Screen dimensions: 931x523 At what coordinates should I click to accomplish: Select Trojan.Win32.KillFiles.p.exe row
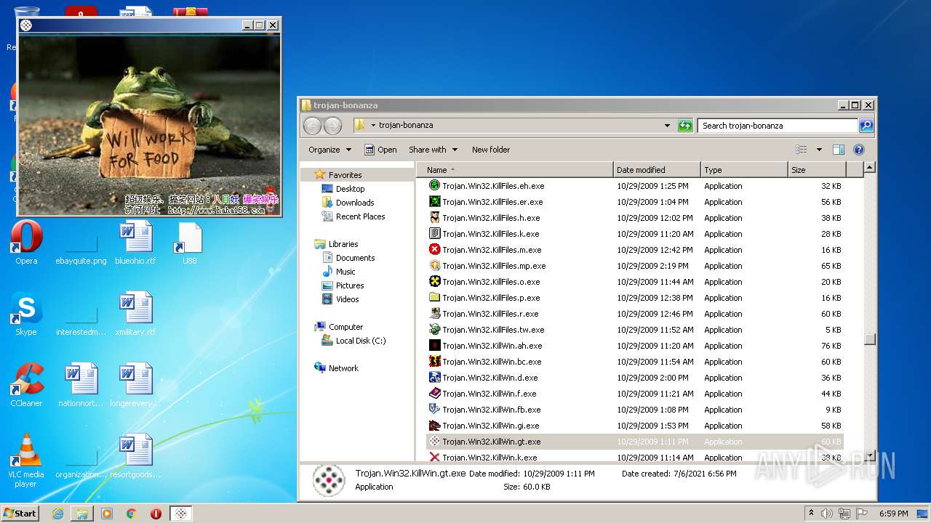pos(635,298)
